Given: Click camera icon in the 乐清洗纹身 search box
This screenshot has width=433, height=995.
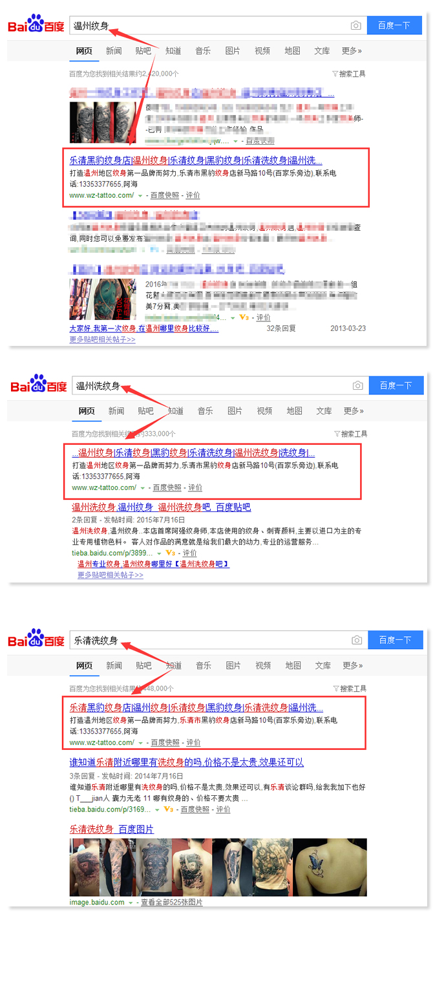Looking at the screenshot, I should click(356, 640).
